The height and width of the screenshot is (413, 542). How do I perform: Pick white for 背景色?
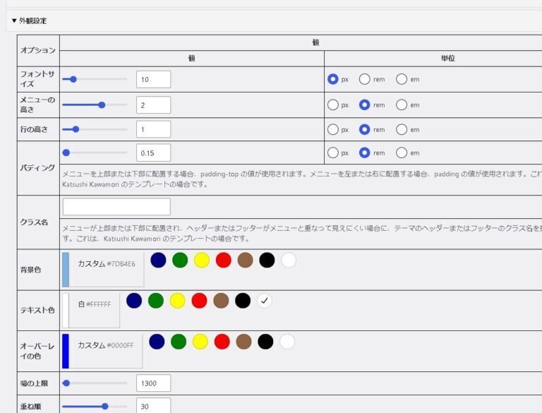coord(289,260)
